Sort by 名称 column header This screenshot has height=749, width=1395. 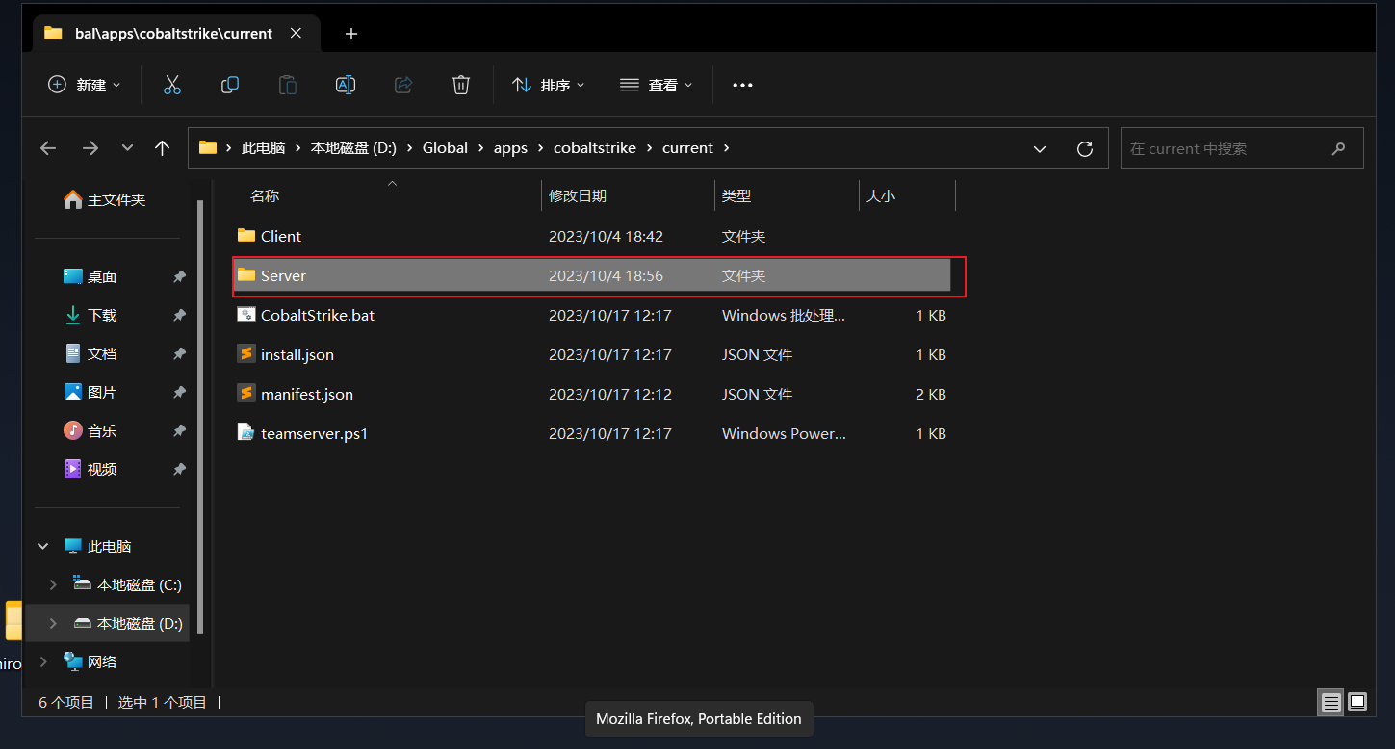[x=385, y=195]
